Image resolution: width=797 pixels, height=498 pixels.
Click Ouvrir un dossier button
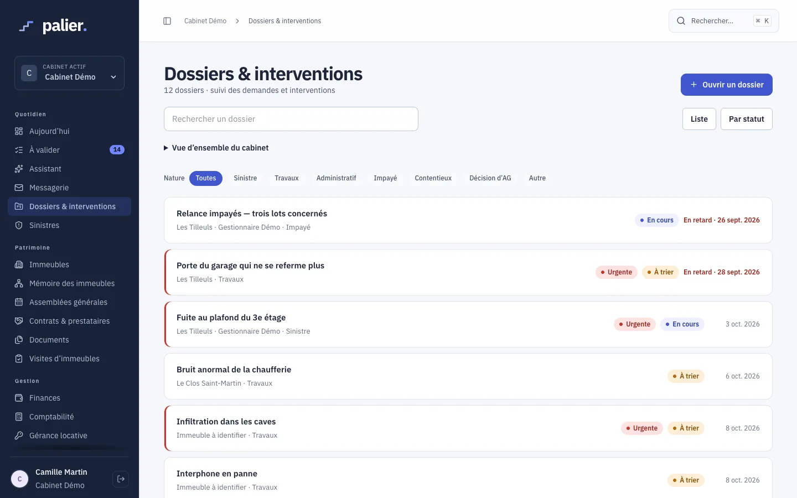coord(726,85)
